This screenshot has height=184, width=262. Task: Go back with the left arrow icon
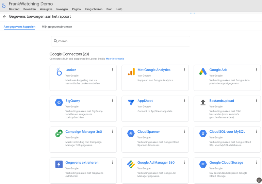tap(4, 17)
